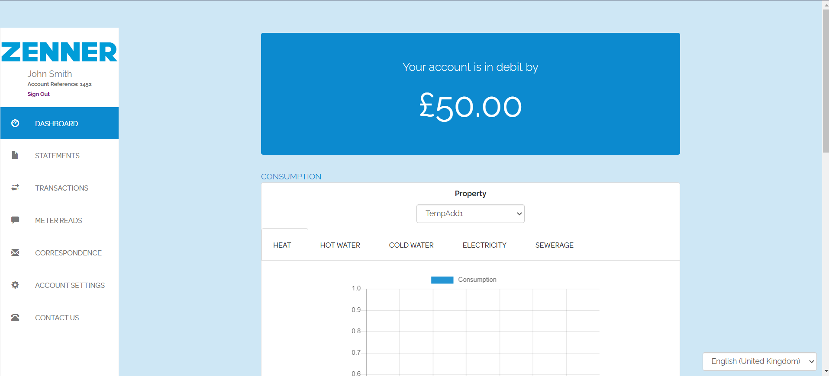Image resolution: width=829 pixels, height=376 pixels.
Task: Click the Correspondence envelope icon
Action: (15, 252)
